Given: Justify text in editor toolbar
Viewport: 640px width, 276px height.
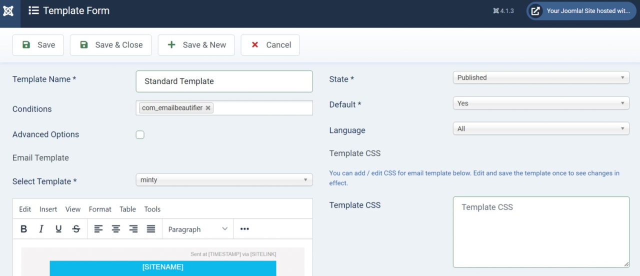Looking at the screenshot, I should [151, 229].
